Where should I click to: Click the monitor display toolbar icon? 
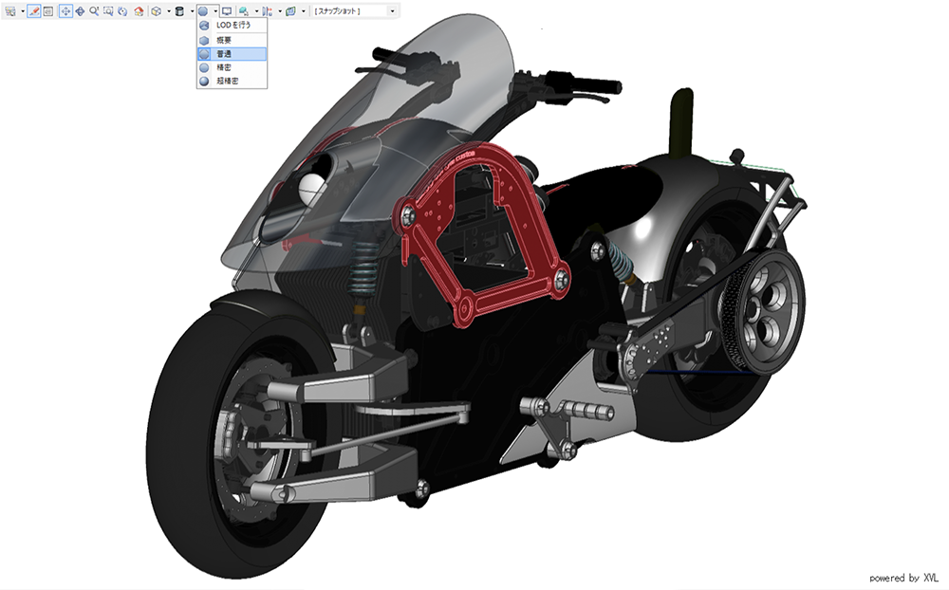(228, 11)
